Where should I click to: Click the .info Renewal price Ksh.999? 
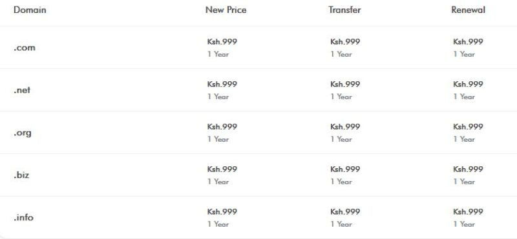[468, 211]
